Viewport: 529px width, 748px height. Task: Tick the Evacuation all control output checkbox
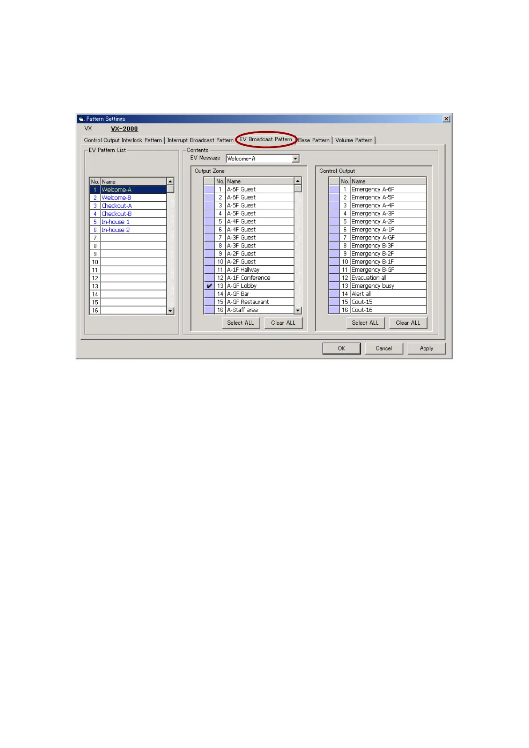[334, 278]
